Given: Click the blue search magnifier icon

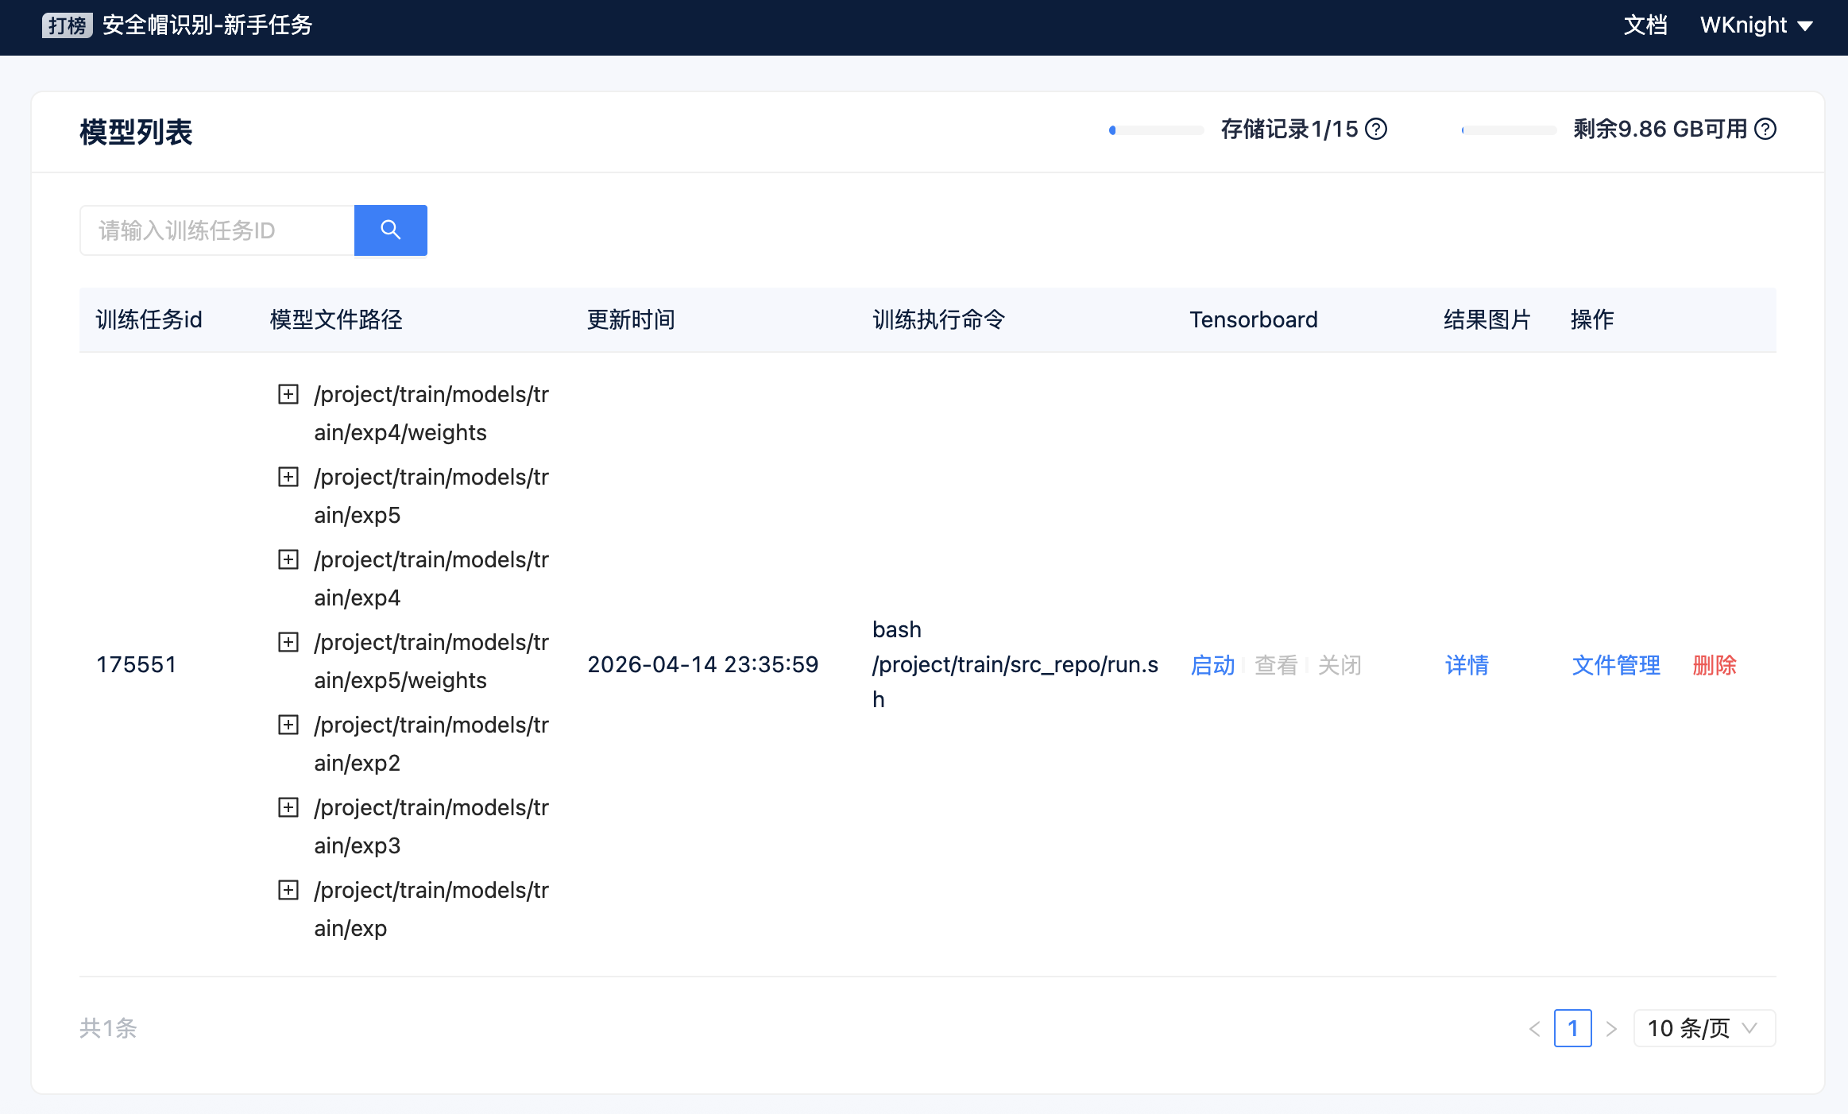Looking at the screenshot, I should tap(390, 230).
